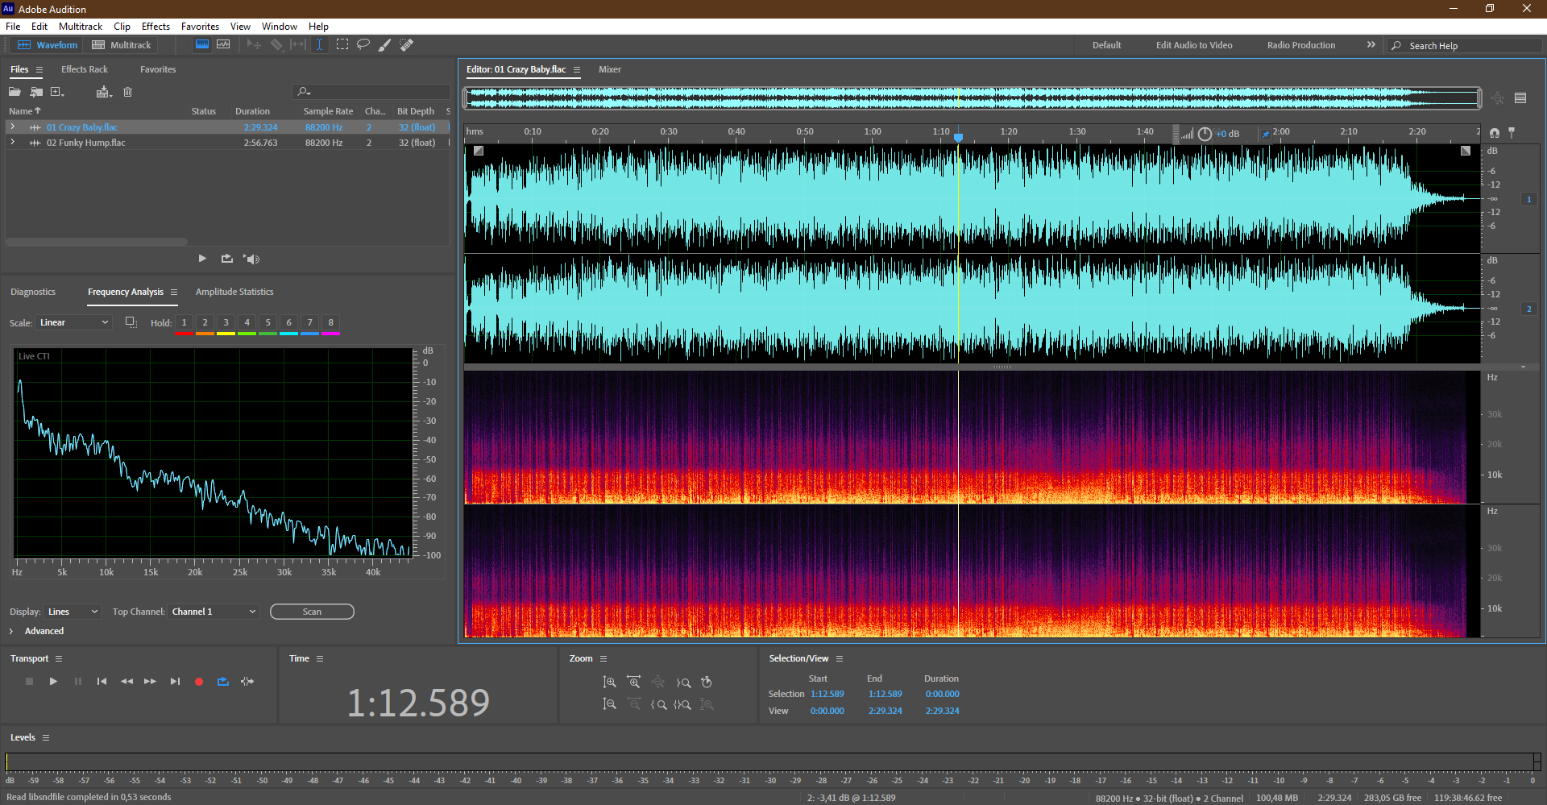Click Zoom to In Point icon

point(658,704)
